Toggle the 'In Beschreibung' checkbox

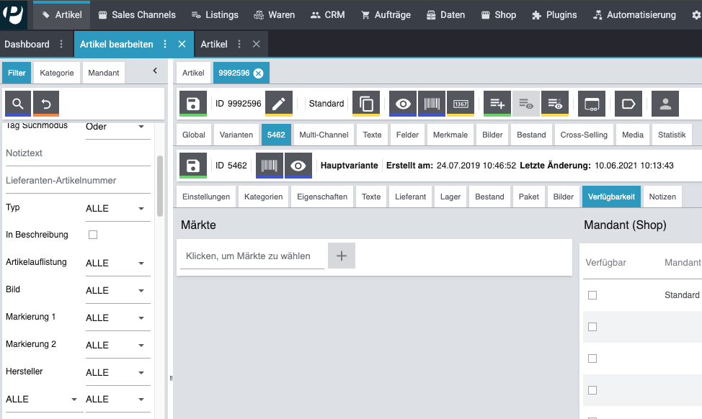click(x=92, y=235)
